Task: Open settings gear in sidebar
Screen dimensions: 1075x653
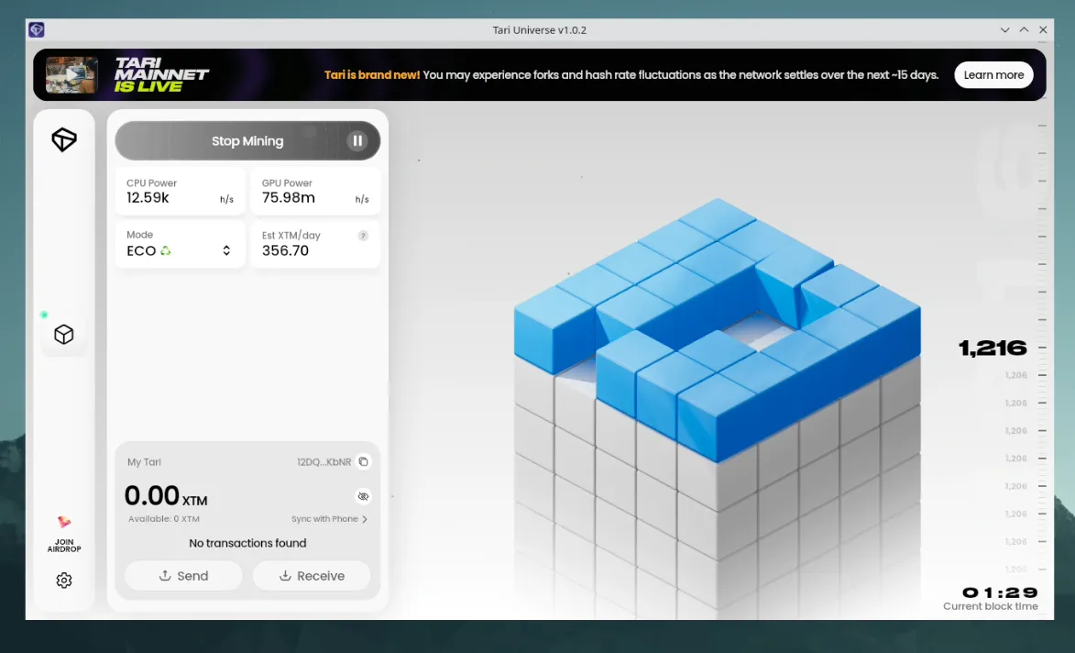Action: click(64, 581)
